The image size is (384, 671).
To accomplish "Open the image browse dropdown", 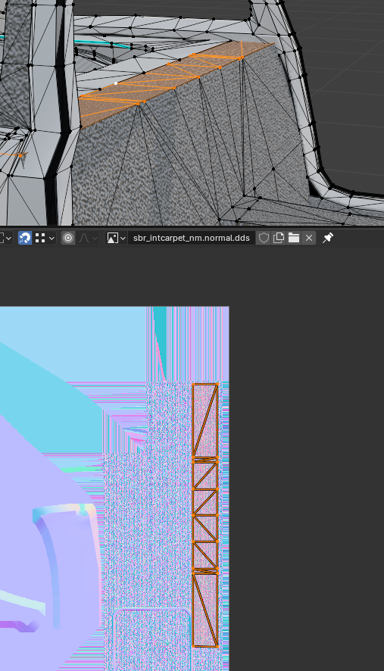I will click(x=116, y=238).
